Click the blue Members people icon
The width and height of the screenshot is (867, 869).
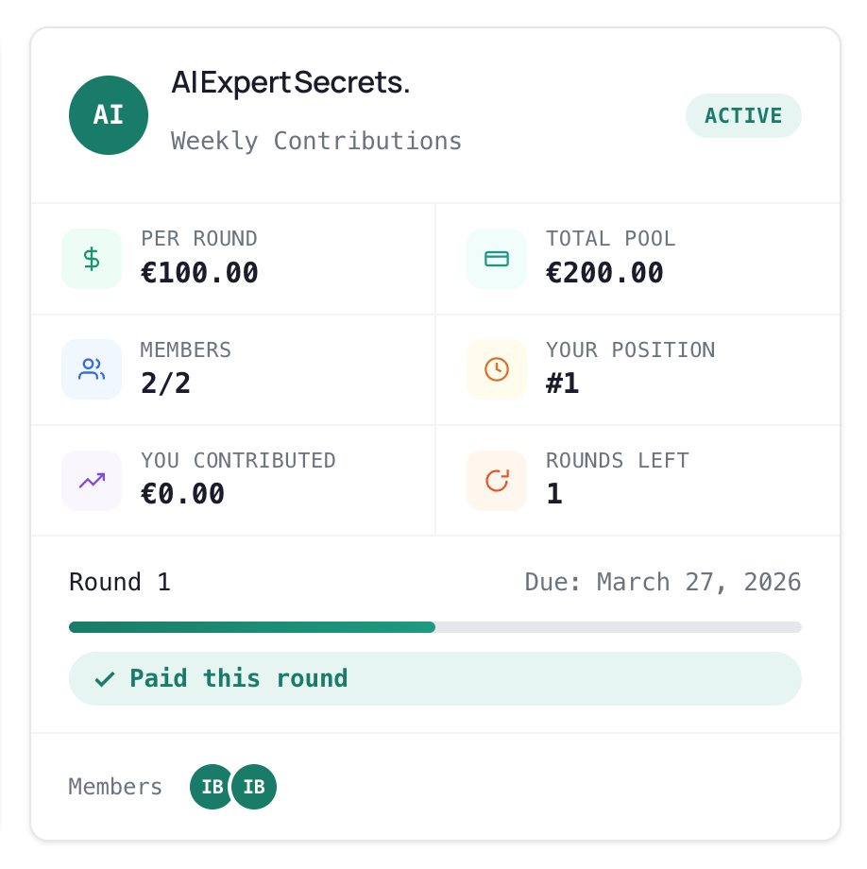(92, 369)
